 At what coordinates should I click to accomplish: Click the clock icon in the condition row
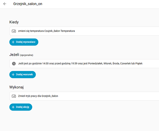(x=14, y=63)
